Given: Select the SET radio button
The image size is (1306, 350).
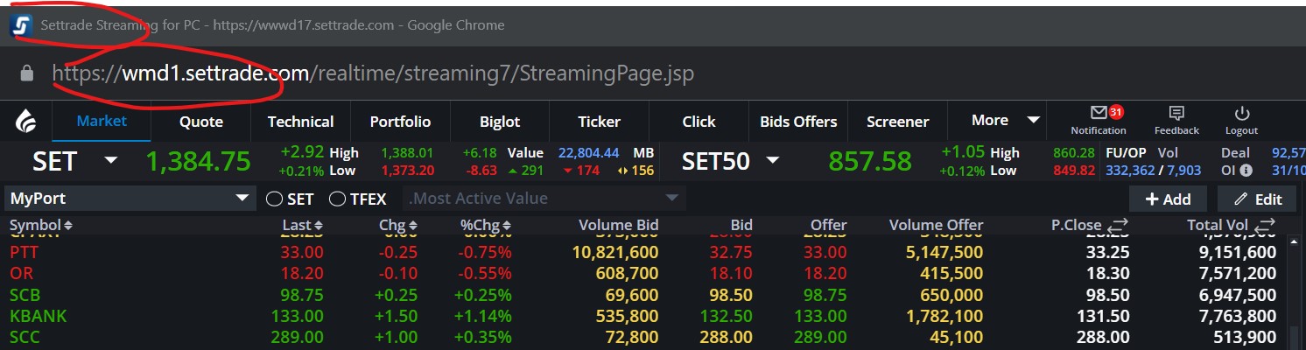Looking at the screenshot, I should pos(274,199).
